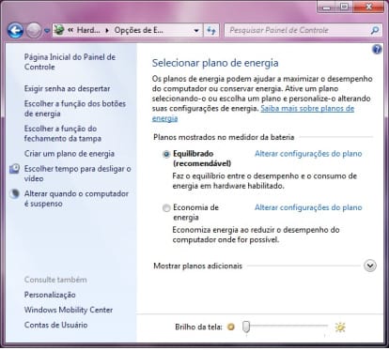This screenshot has width=389, height=350.
Task: Select the 'Opções de E...' breadcrumb segment
Action: pos(138,30)
